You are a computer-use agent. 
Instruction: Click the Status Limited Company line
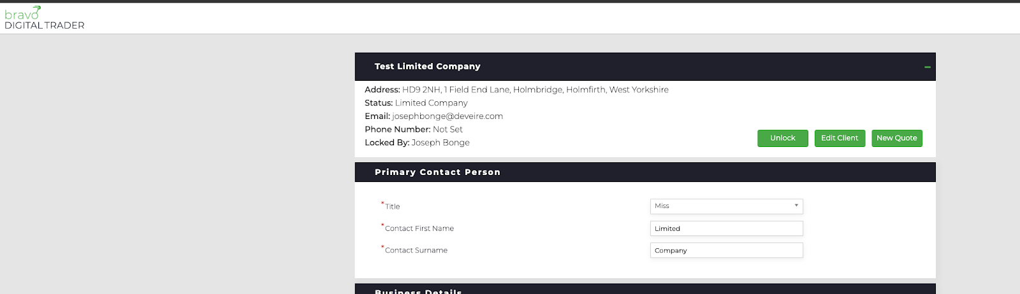416,103
